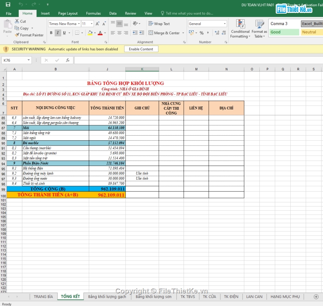Expand the Merge & Center dropdown arrow
Image resolution: width=323 pixels, height=306 pixels.
click(183, 33)
